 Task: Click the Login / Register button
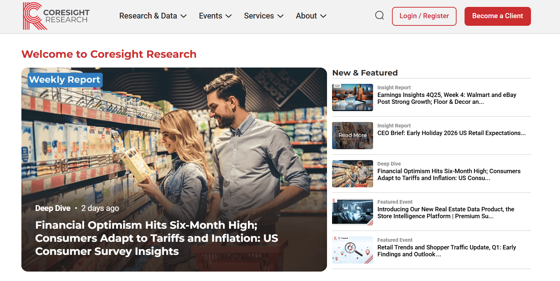click(x=424, y=16)
